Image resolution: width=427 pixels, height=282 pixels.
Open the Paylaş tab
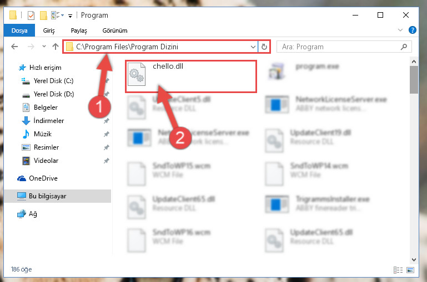click(79, 30)
